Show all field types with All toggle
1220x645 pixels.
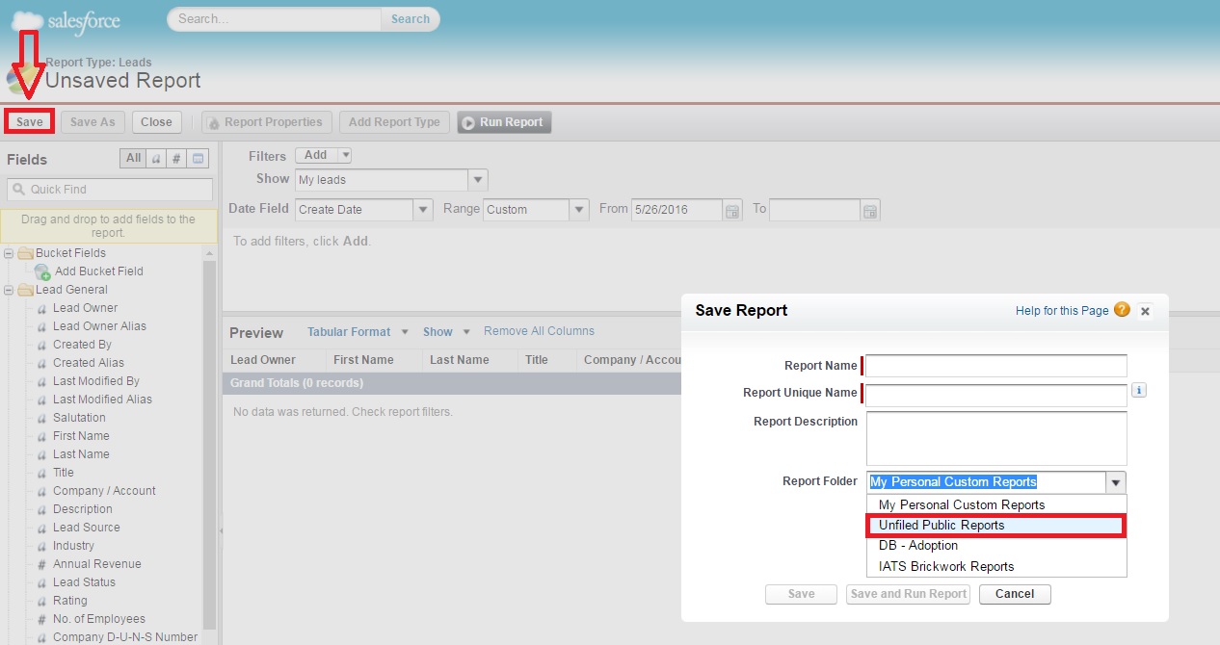point(133,159)
